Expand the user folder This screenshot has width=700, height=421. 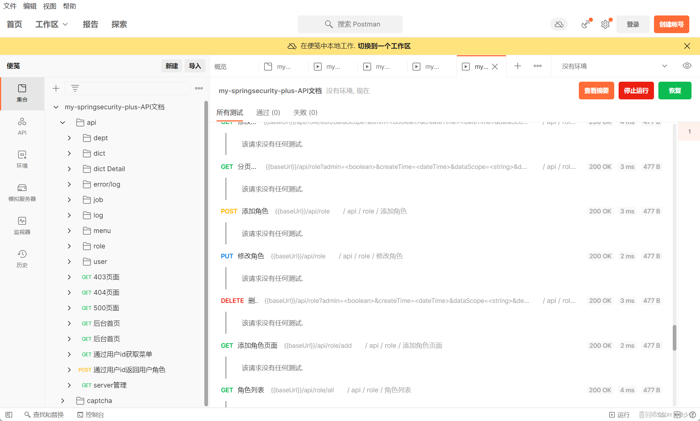(x=69, y=262)
